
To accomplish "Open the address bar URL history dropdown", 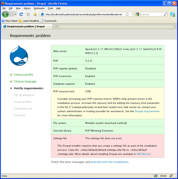I will pyautogui.click(x=131, y=14).
